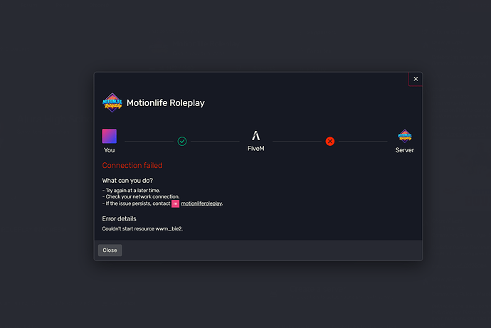Dismiss dialog with the X icon
This screenshot has height=328, width=491.
[x=416, y=79]
